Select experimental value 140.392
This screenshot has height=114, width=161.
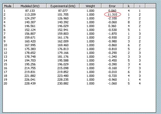[x=63, y=22]
